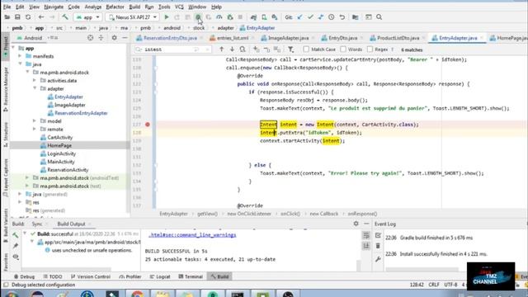The height and width of the screenshot is (297, 528).
Task: Open the command_line_warnings link
Action: tap(192, 235)
